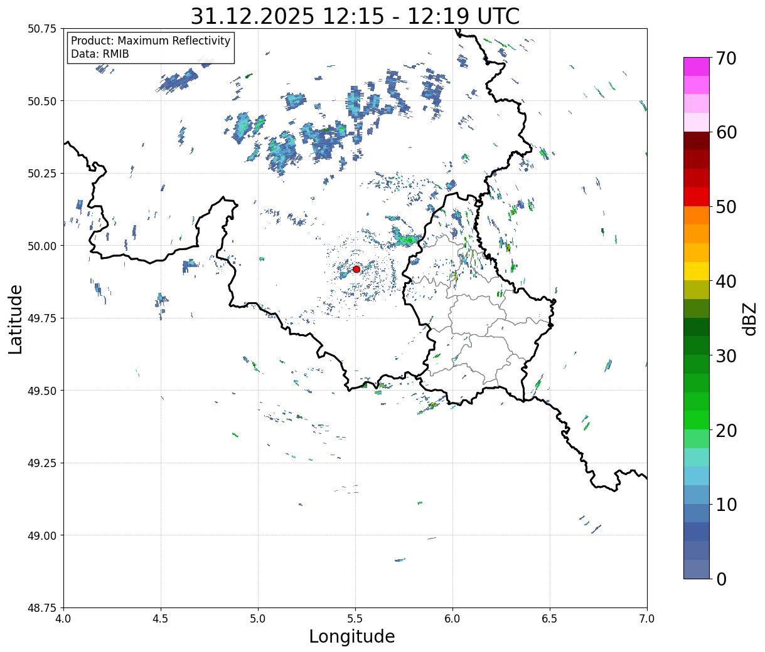Click the longitude tick label 5.0

tap(258, 619)
